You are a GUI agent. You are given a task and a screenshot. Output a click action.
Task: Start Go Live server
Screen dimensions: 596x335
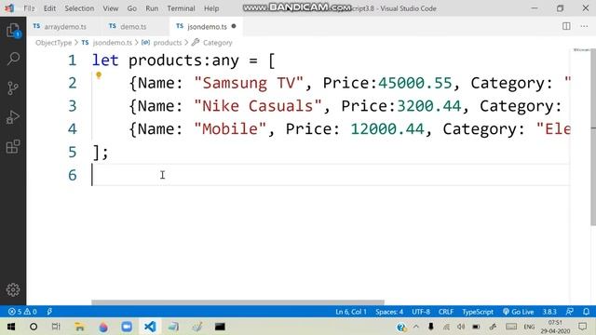[519, 312]
